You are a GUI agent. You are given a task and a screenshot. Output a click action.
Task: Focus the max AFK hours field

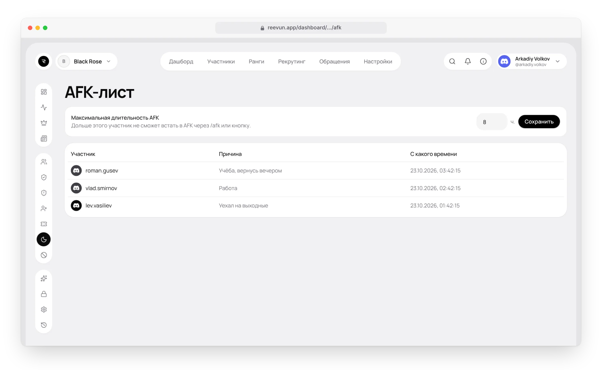[492, 122]
